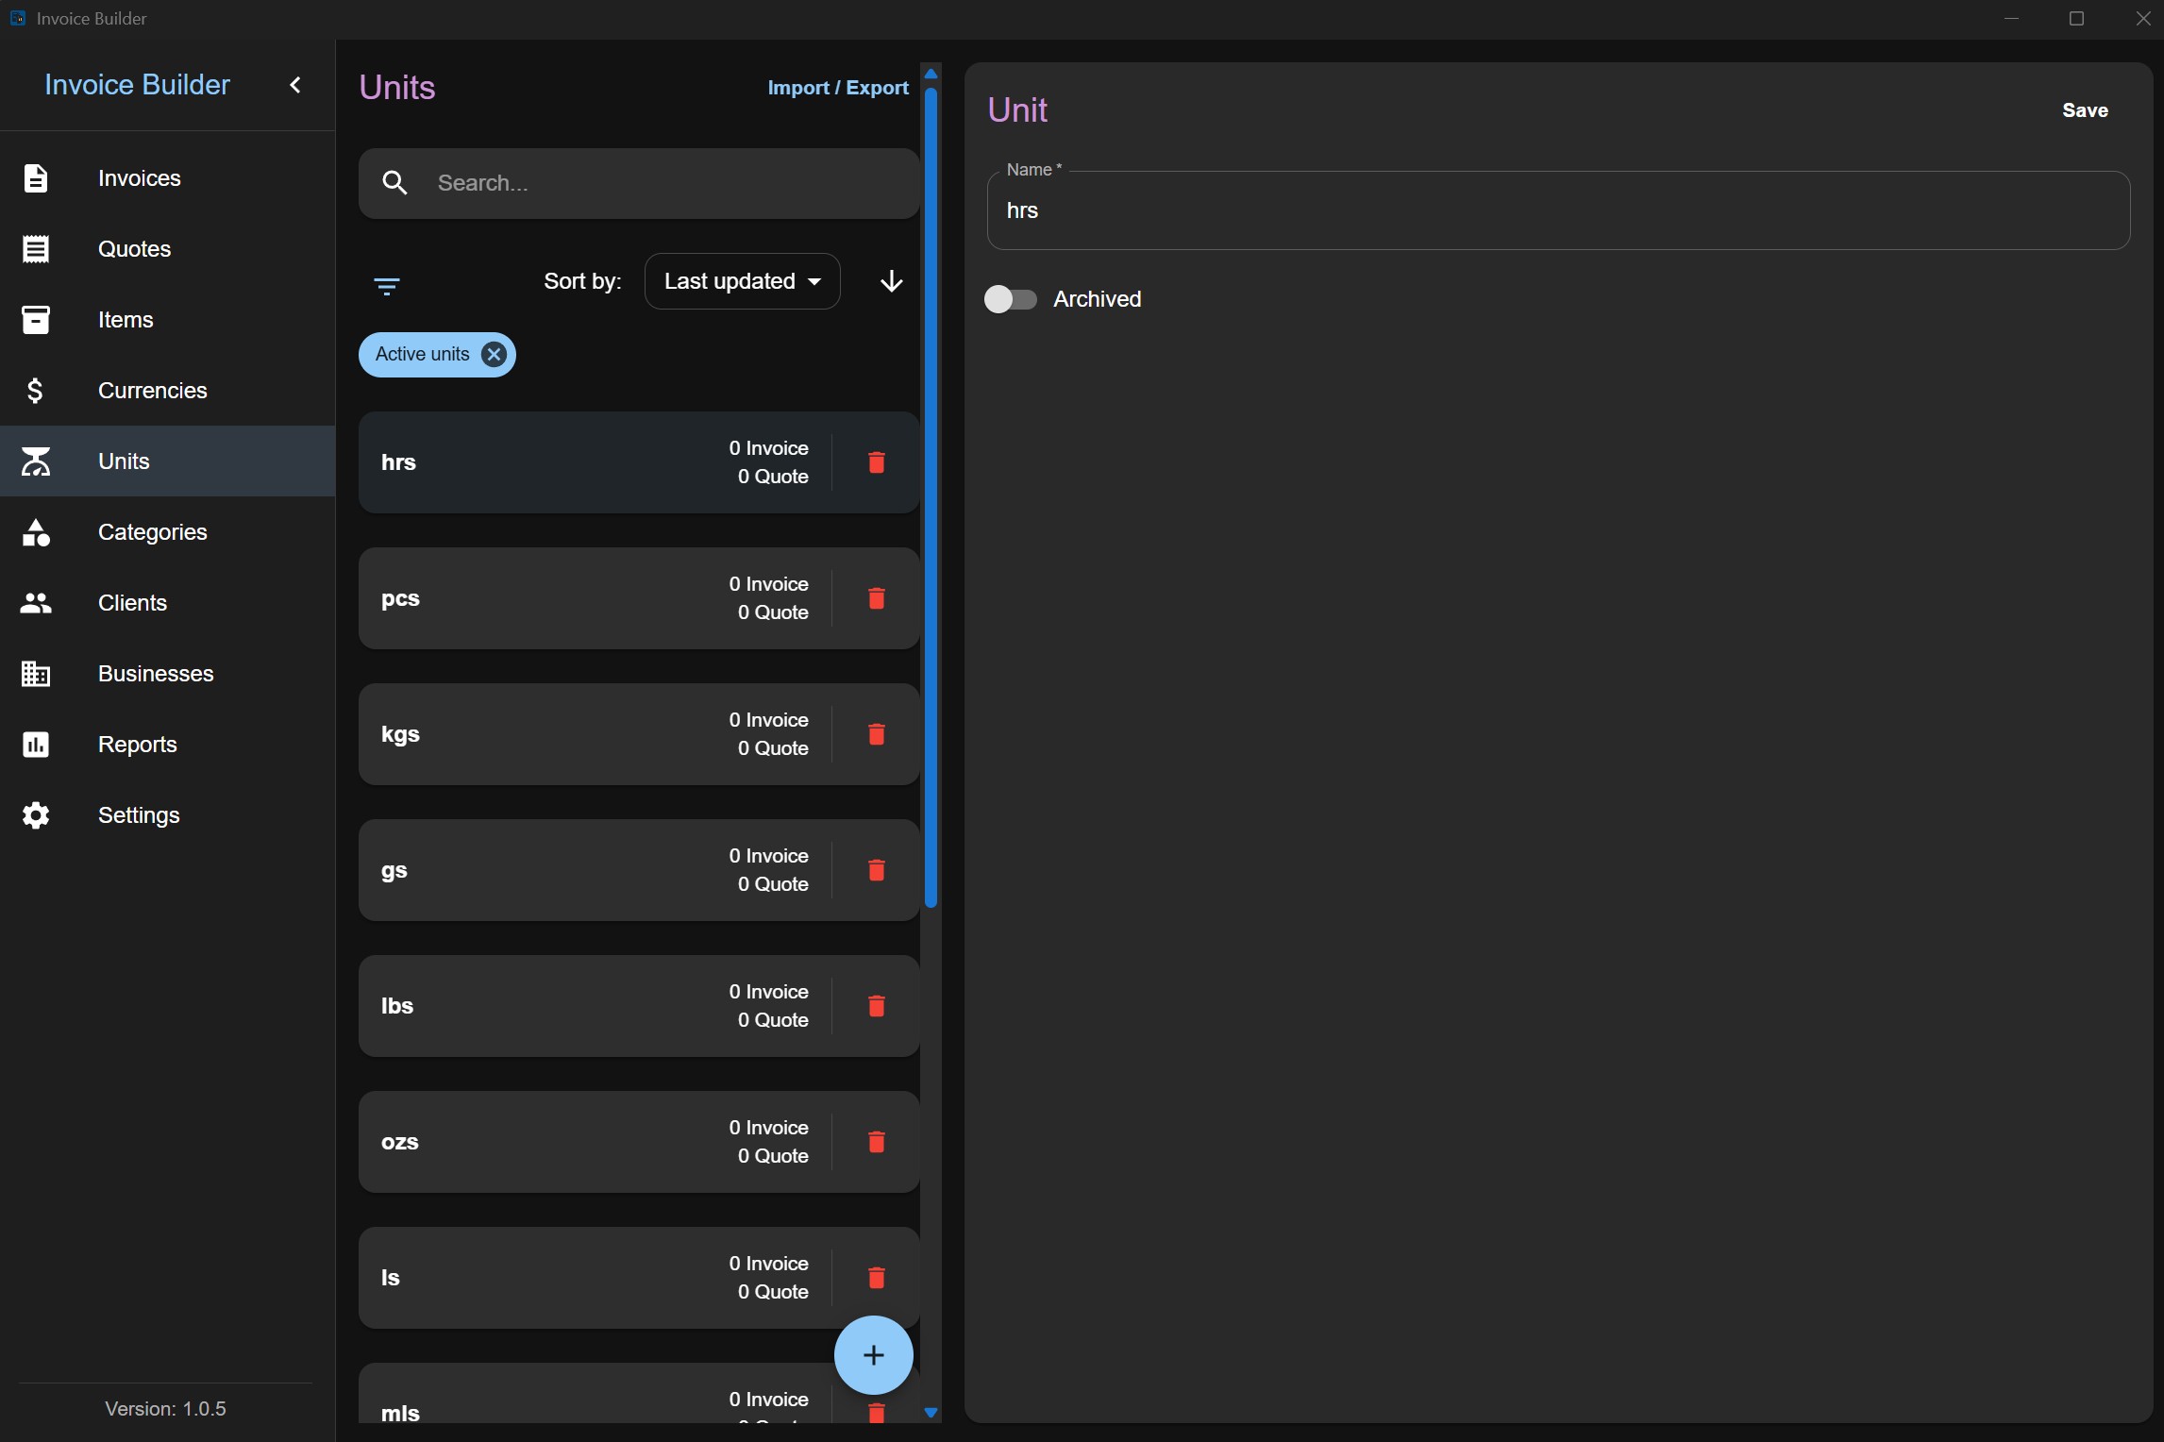The width and height of the screenshot is (2164, 1442).
Task: Delete the ozs unit
Action: [877, 1142]
